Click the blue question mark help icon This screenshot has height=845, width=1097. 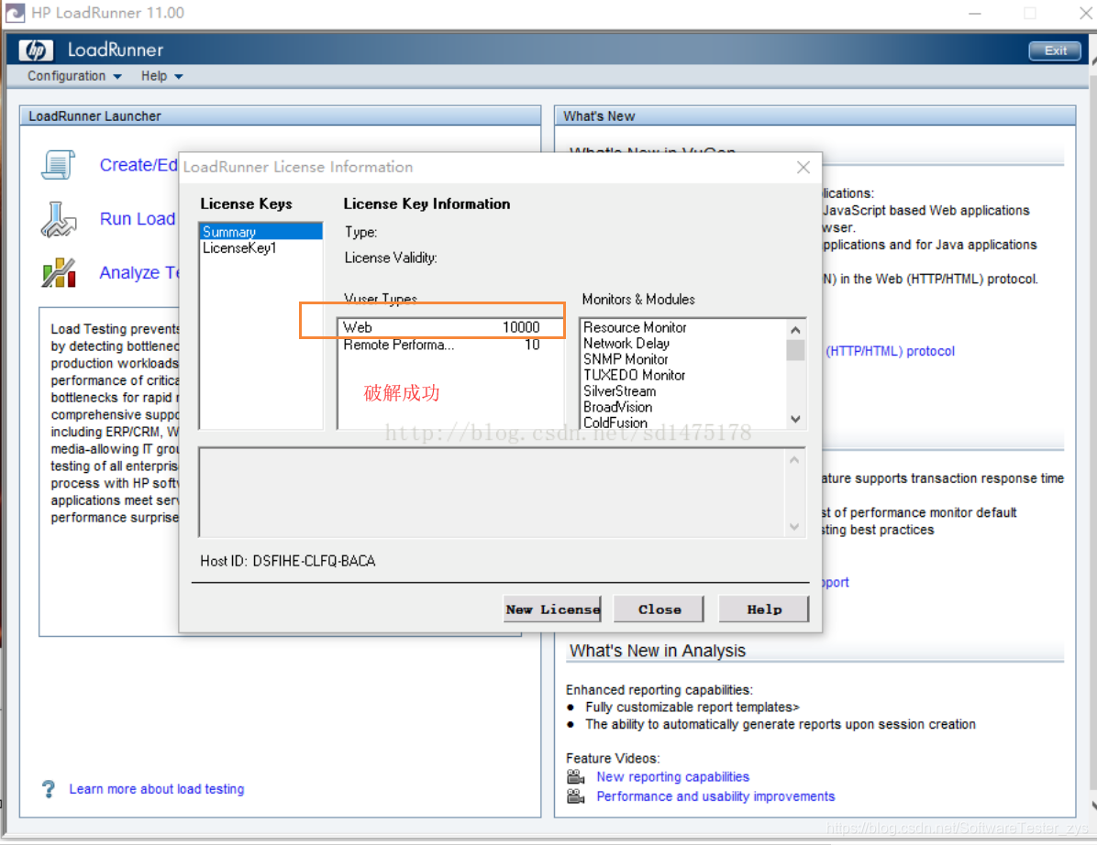(49, 789)
